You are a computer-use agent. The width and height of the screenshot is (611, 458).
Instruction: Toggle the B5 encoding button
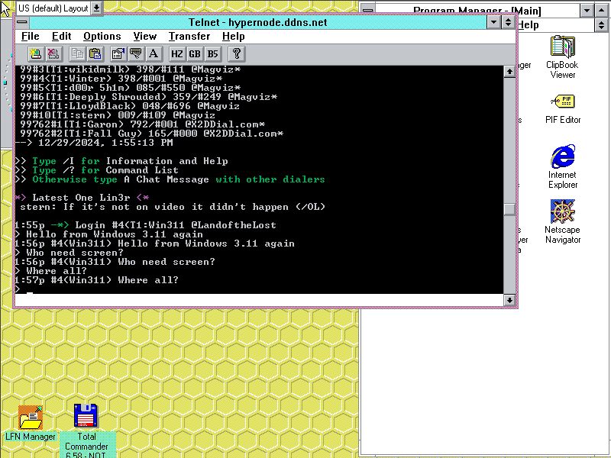pos(213,53)
